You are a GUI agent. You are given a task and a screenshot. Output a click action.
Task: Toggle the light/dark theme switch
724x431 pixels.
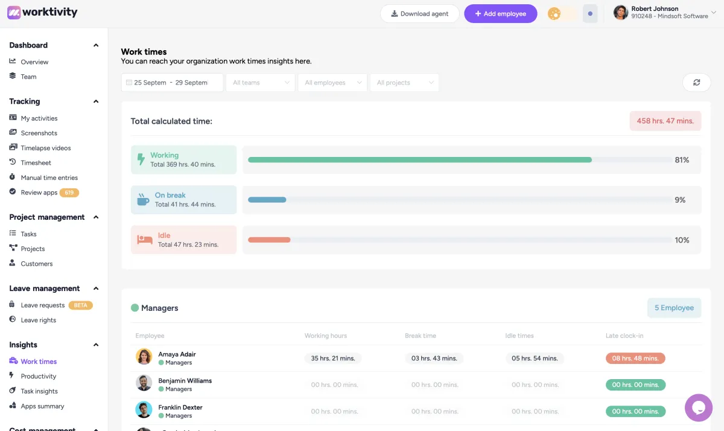point(561,14)
